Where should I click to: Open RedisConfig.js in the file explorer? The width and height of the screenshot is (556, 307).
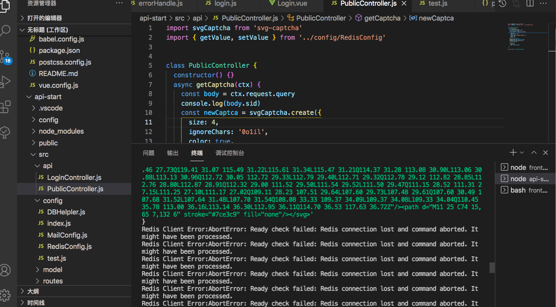(69, 246)
